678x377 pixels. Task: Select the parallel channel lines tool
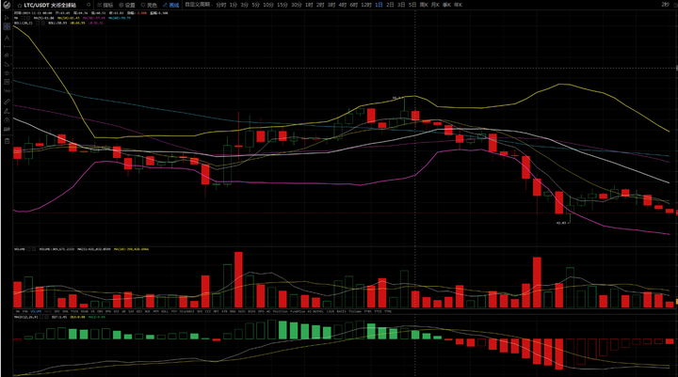(x=7, y=55)
